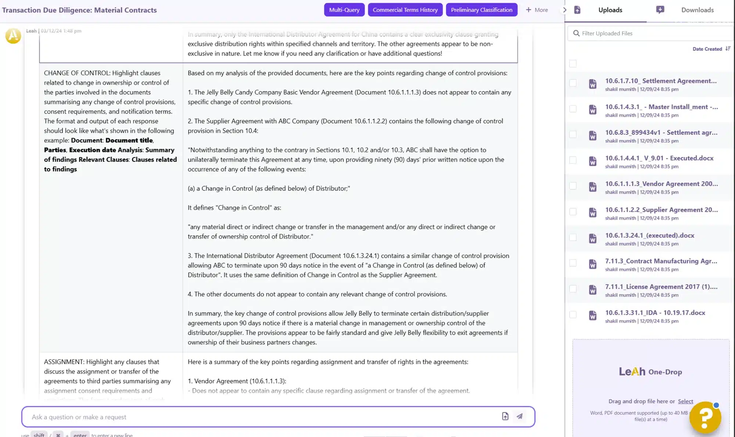Screen dimensions: 735x437
Task: Collapse the side panel with the chevron arrow
Action: (x=565, y=10)
